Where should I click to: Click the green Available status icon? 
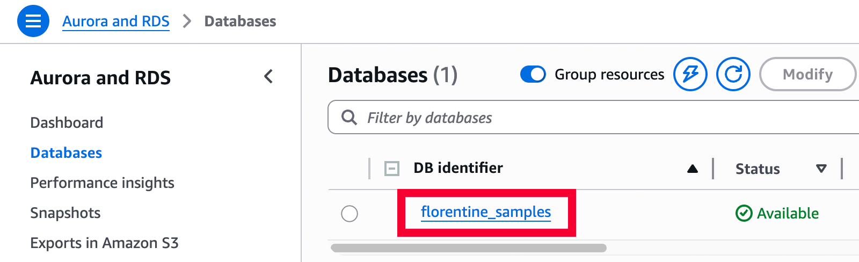click(744, 213)
